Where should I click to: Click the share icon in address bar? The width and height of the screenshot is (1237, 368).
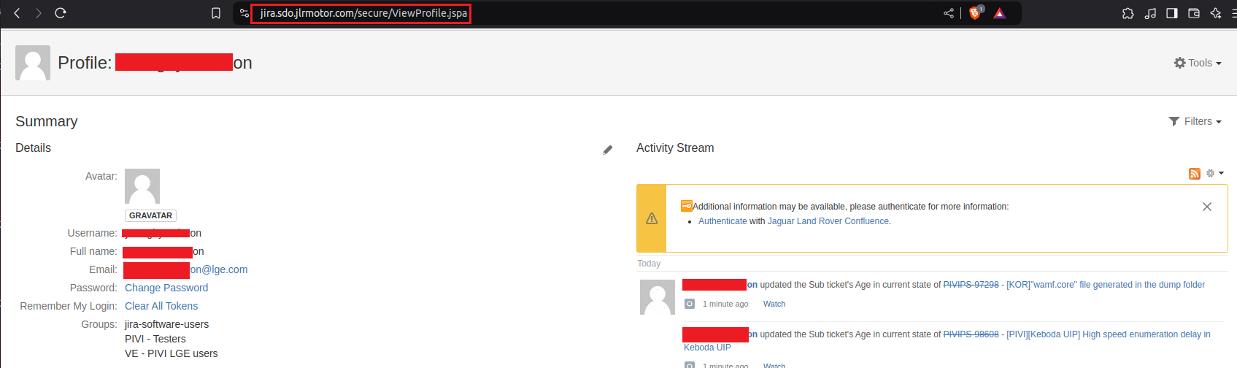pos(949,13)
